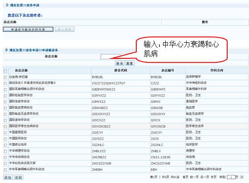The height and width of the screenshot is (183, 249).
Task: Click the greyed 进入系统 button
Action: coord(65,29)
